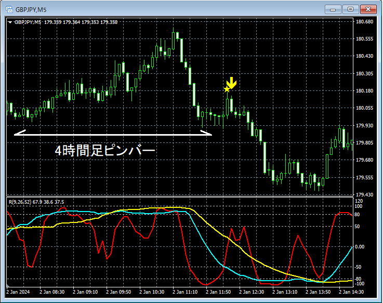Click the 179.805 price scale label
Viewport: 383px width, 303px height.
[x=364, y=143]
